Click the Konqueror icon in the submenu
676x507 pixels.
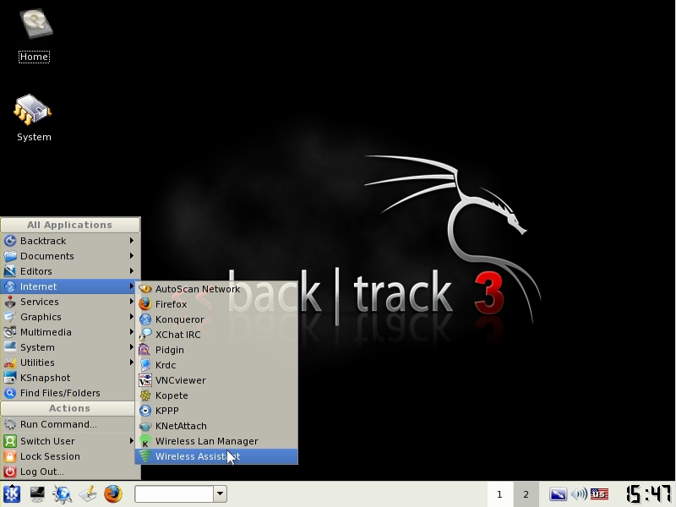145,319
